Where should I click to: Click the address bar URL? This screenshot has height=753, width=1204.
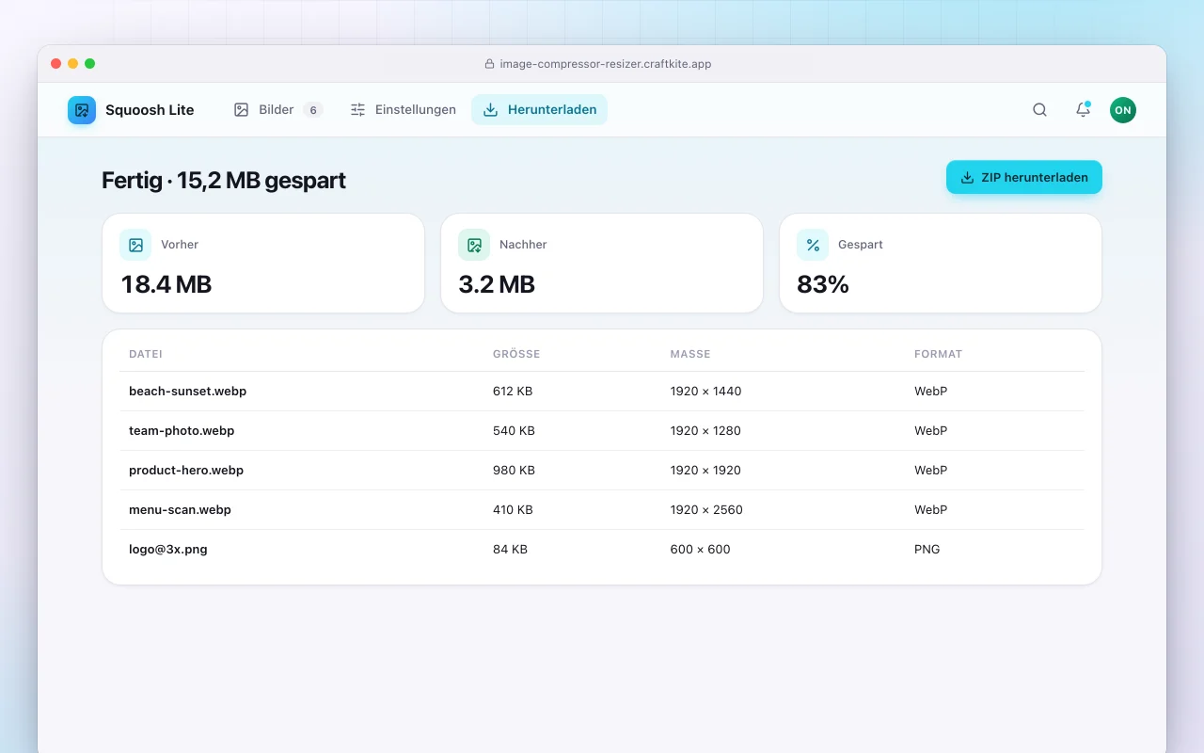tap(606, 64)
